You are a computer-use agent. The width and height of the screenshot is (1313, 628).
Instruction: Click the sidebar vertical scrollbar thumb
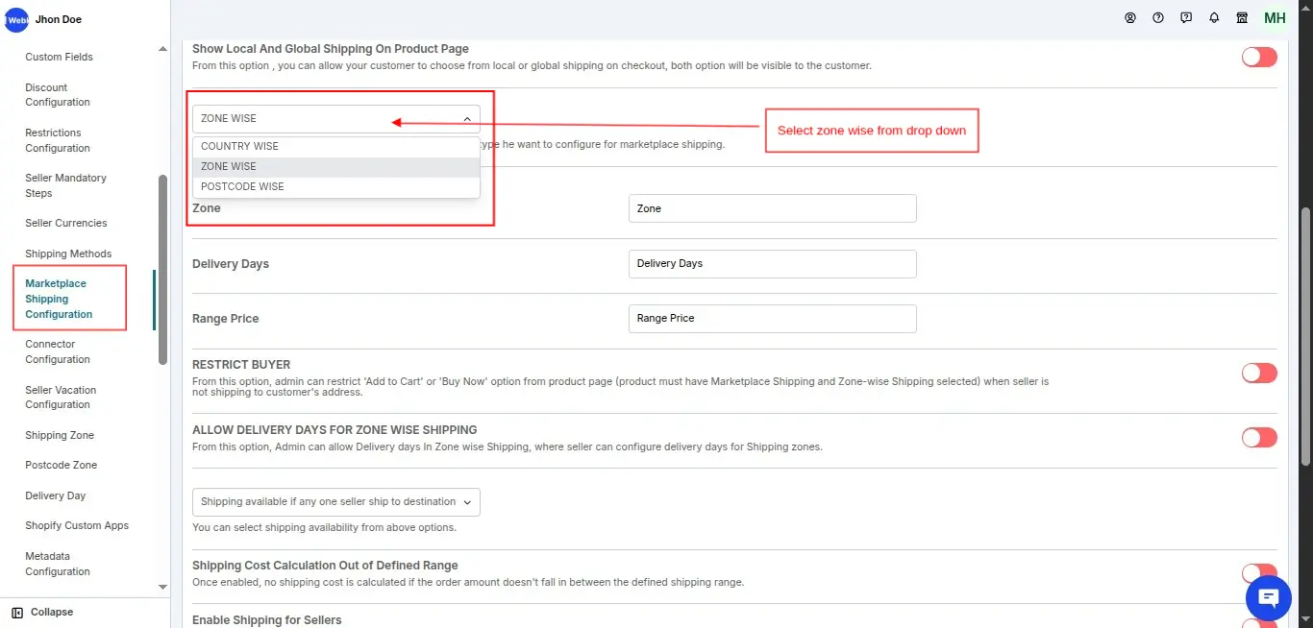coord(162,269)
